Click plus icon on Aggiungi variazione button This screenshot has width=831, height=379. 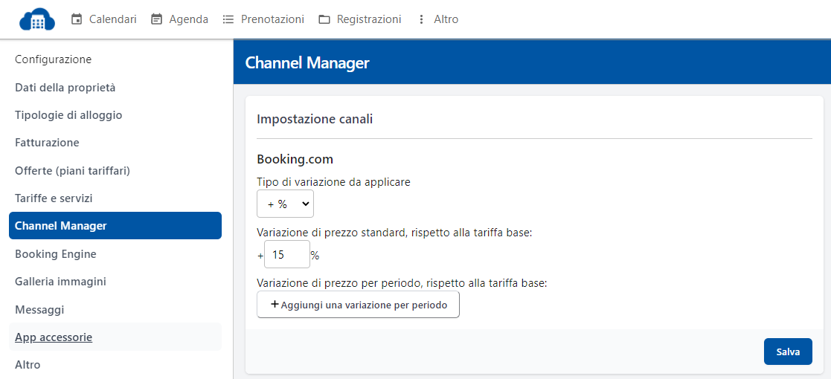coord(275,305)
